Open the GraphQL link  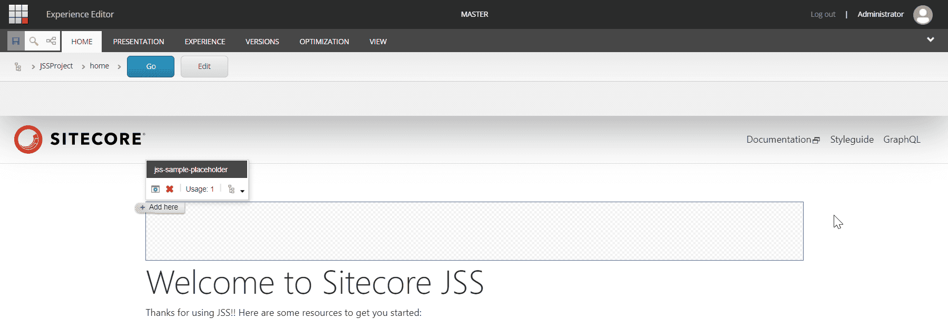click(x=902, y=140)
